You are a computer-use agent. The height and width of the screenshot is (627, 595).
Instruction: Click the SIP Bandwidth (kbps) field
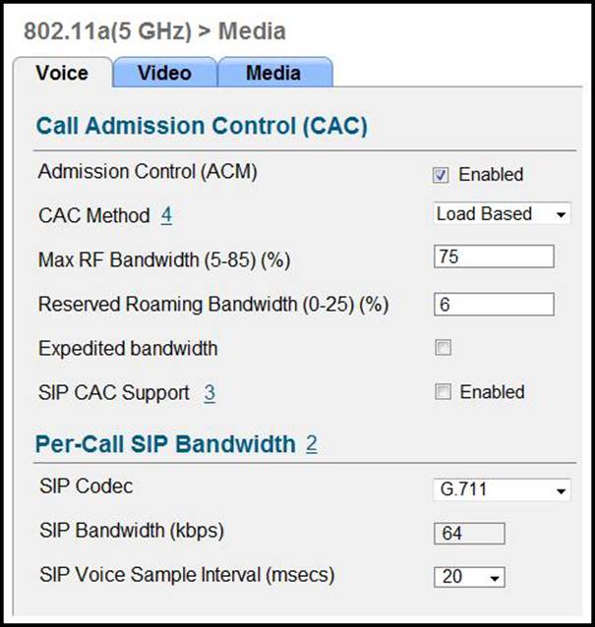click(x=469, y=533)
